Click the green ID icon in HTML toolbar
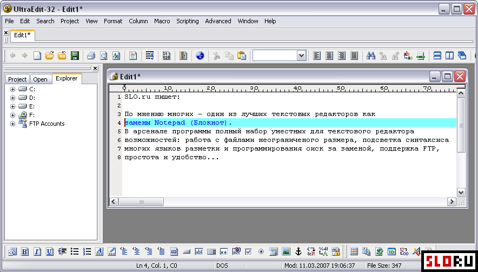Screen dimensions: 478x272 point(391,251)
